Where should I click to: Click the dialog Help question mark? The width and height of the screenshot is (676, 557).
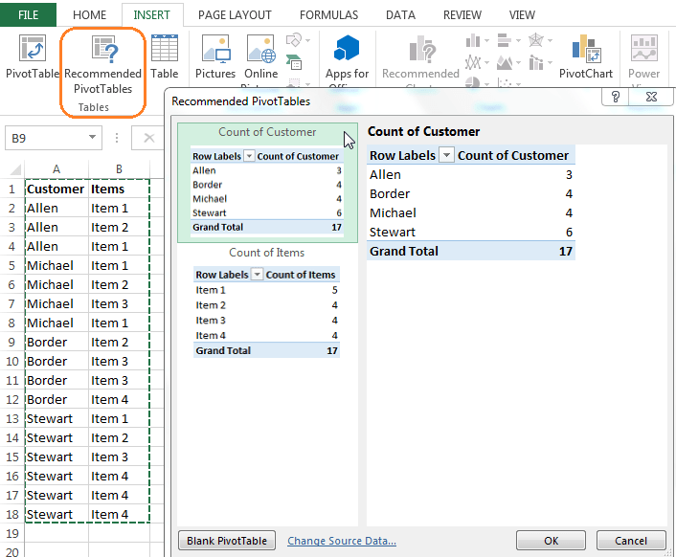(616, 97)
